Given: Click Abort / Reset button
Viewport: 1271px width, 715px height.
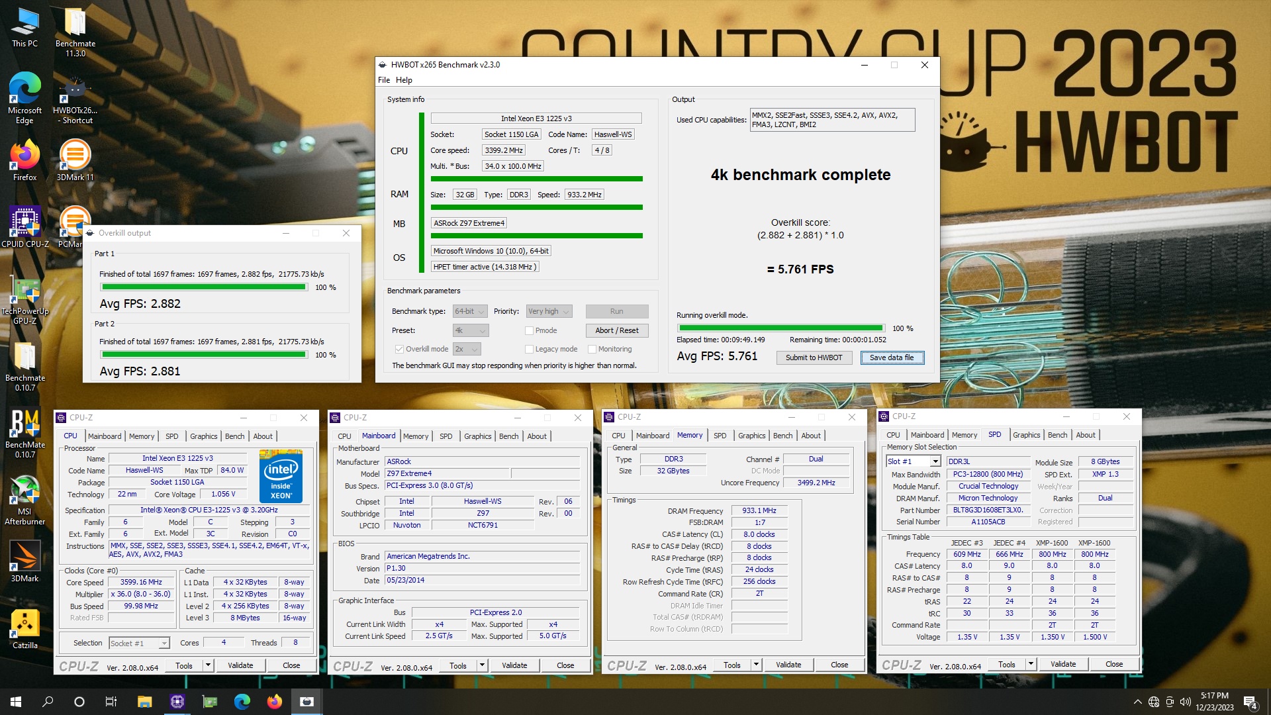Looking at the screenshot, I should [616, 330].
